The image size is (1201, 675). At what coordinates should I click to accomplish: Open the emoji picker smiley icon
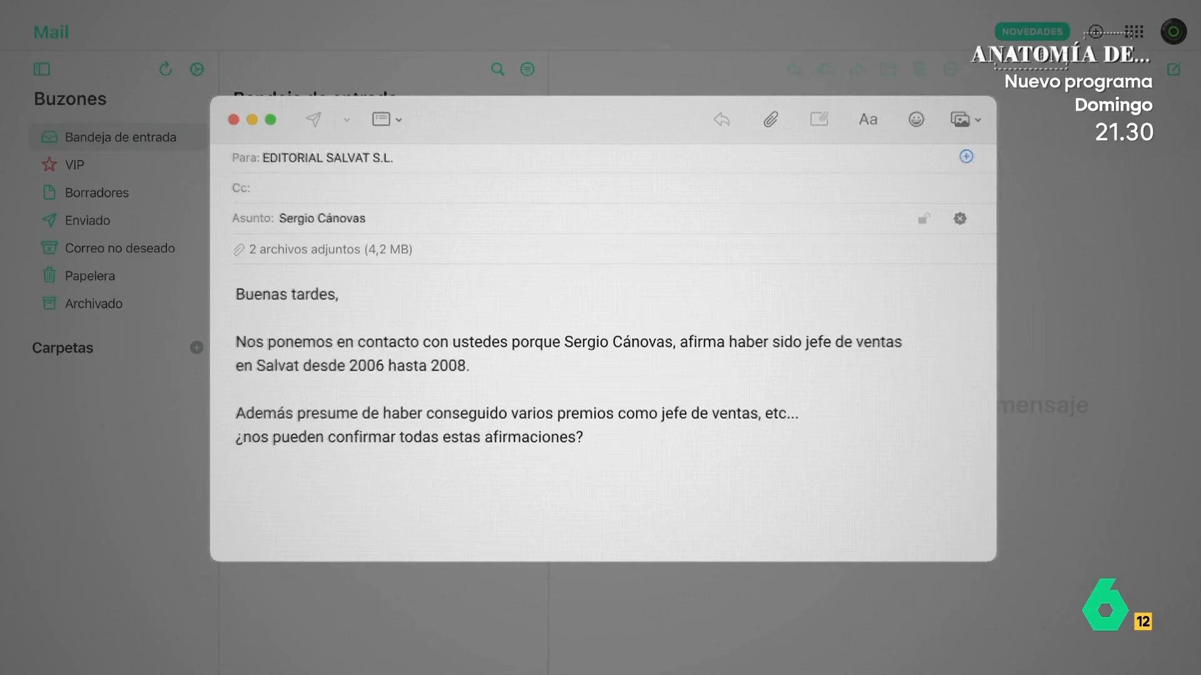pos(916,119)
